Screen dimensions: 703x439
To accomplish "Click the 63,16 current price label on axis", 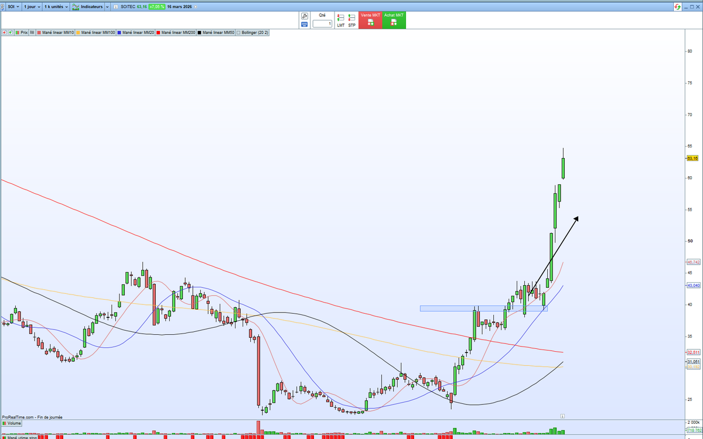I will [692, 158].
